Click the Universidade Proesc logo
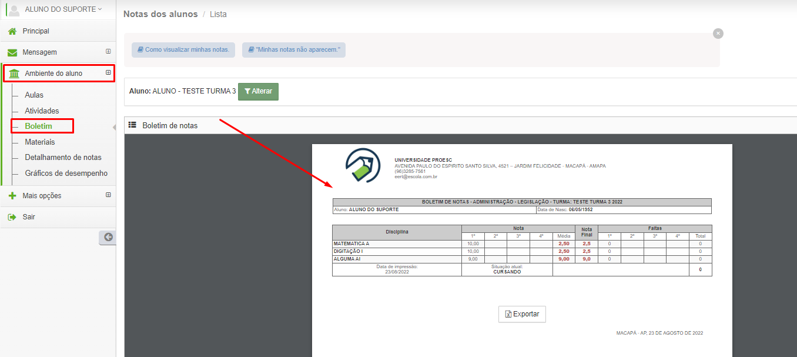 pos(363,165)
